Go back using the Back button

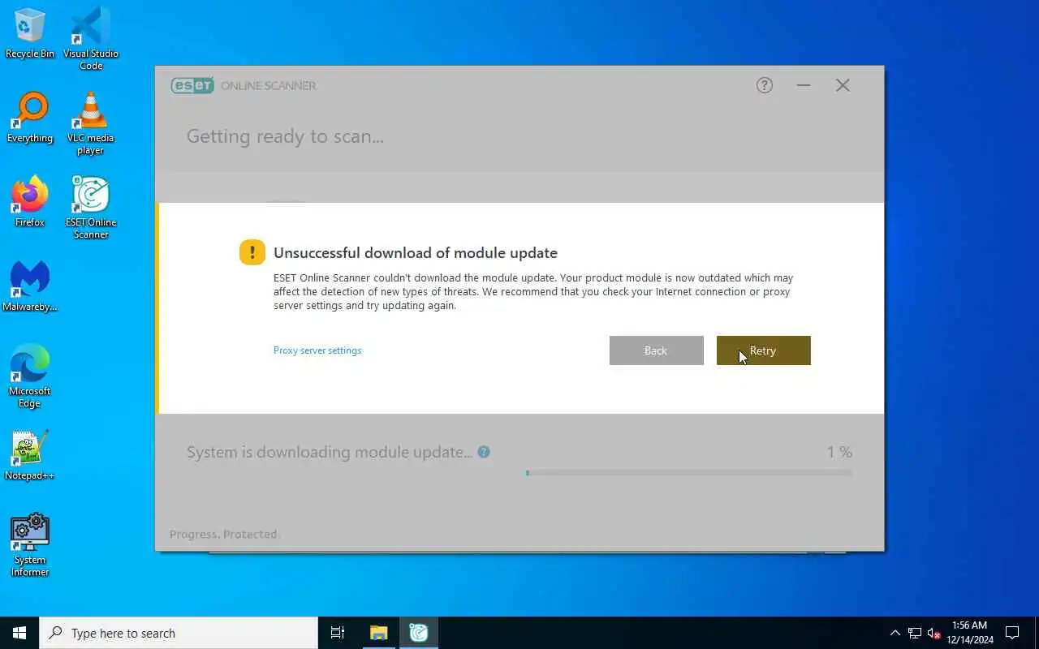656,350
